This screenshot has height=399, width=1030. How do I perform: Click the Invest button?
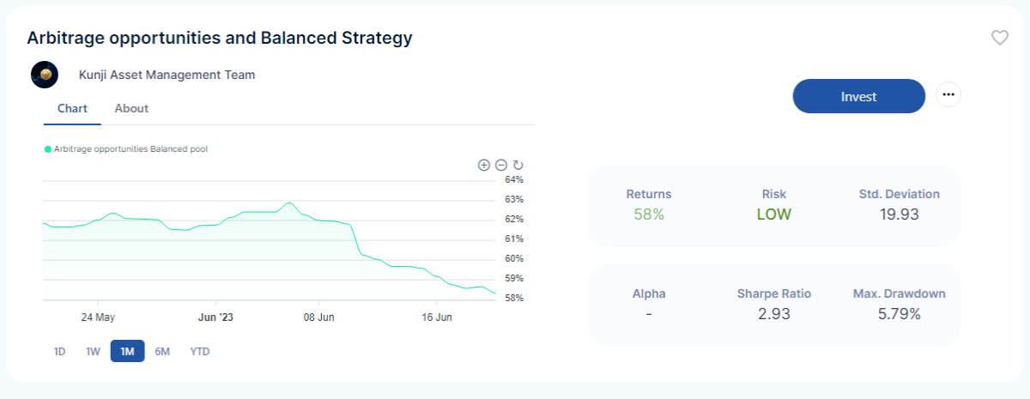tap(858, 96)
